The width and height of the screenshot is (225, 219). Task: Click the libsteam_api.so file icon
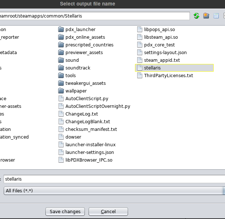click(140, 37)
